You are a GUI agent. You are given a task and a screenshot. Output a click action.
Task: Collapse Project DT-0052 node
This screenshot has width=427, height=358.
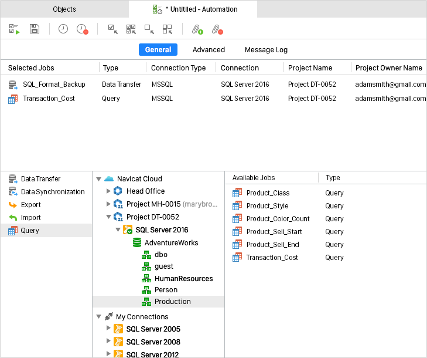[x=108, y=217]
